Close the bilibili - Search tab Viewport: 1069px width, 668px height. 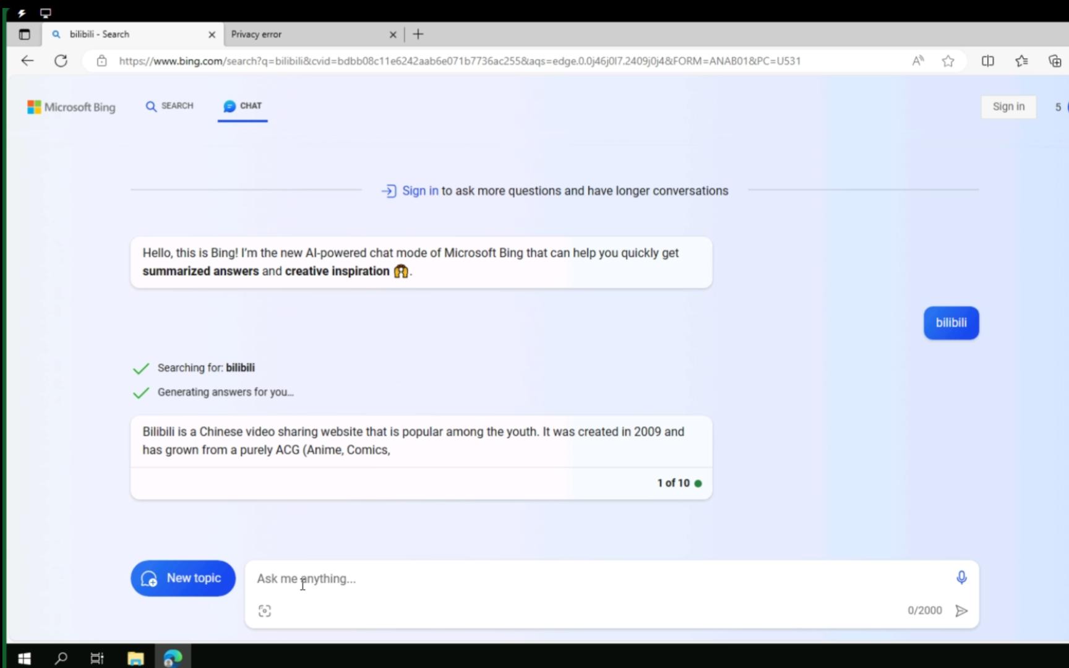[x=212, y=35]
